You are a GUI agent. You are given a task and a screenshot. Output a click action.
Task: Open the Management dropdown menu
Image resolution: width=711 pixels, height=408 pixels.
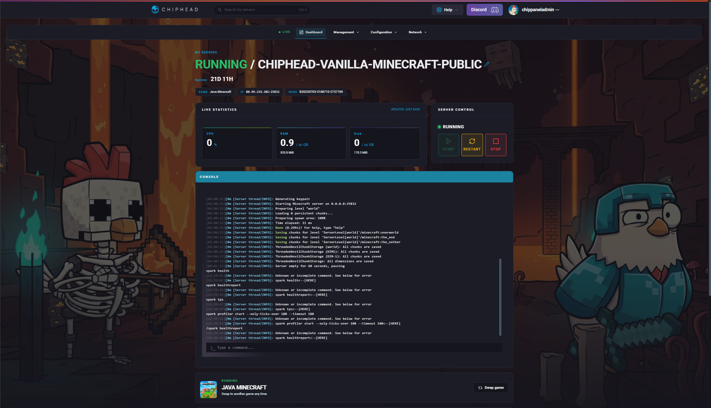pyautogui.click(x=346, y=32)
